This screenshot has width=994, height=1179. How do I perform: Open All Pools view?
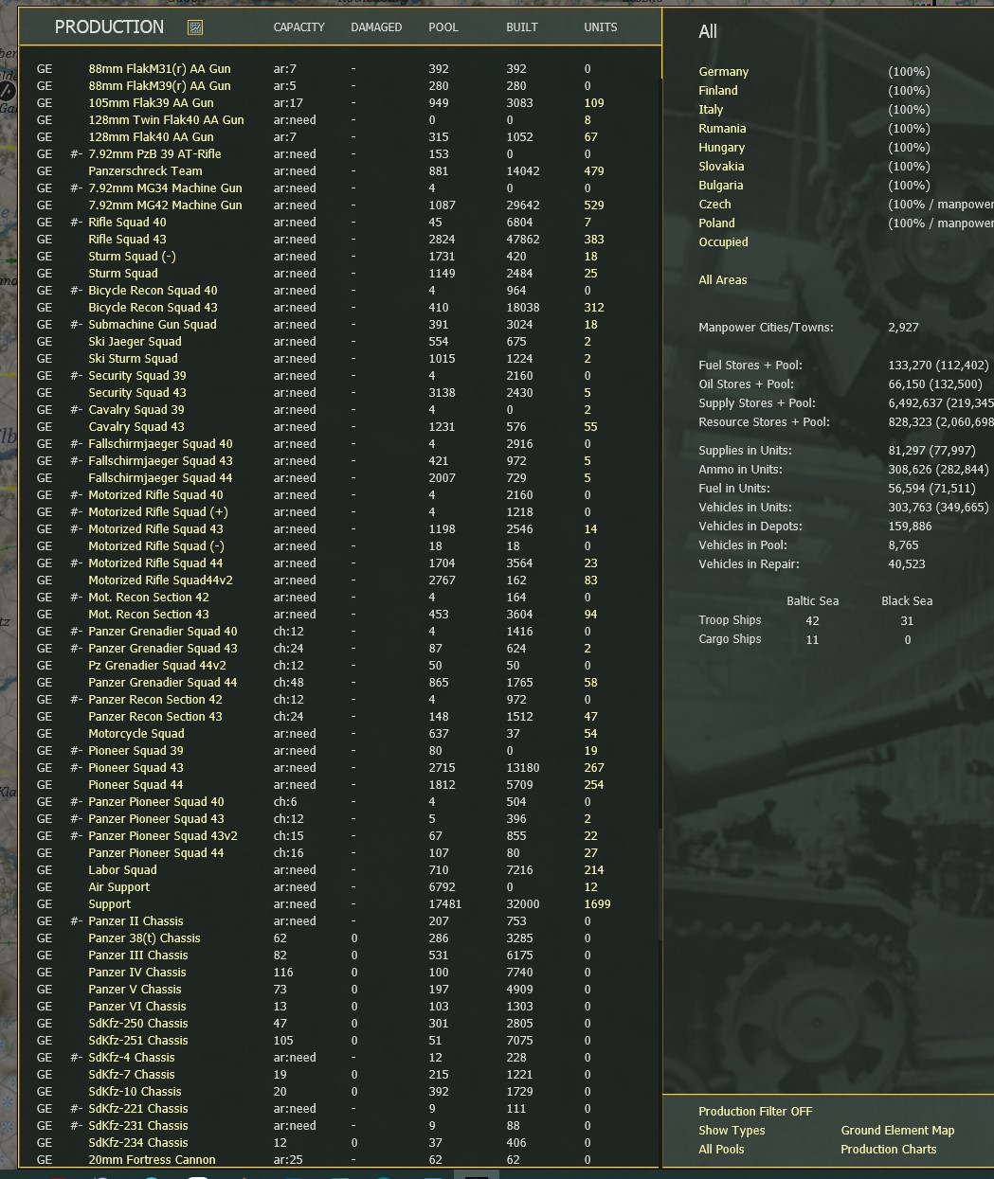click(721, 1150)
